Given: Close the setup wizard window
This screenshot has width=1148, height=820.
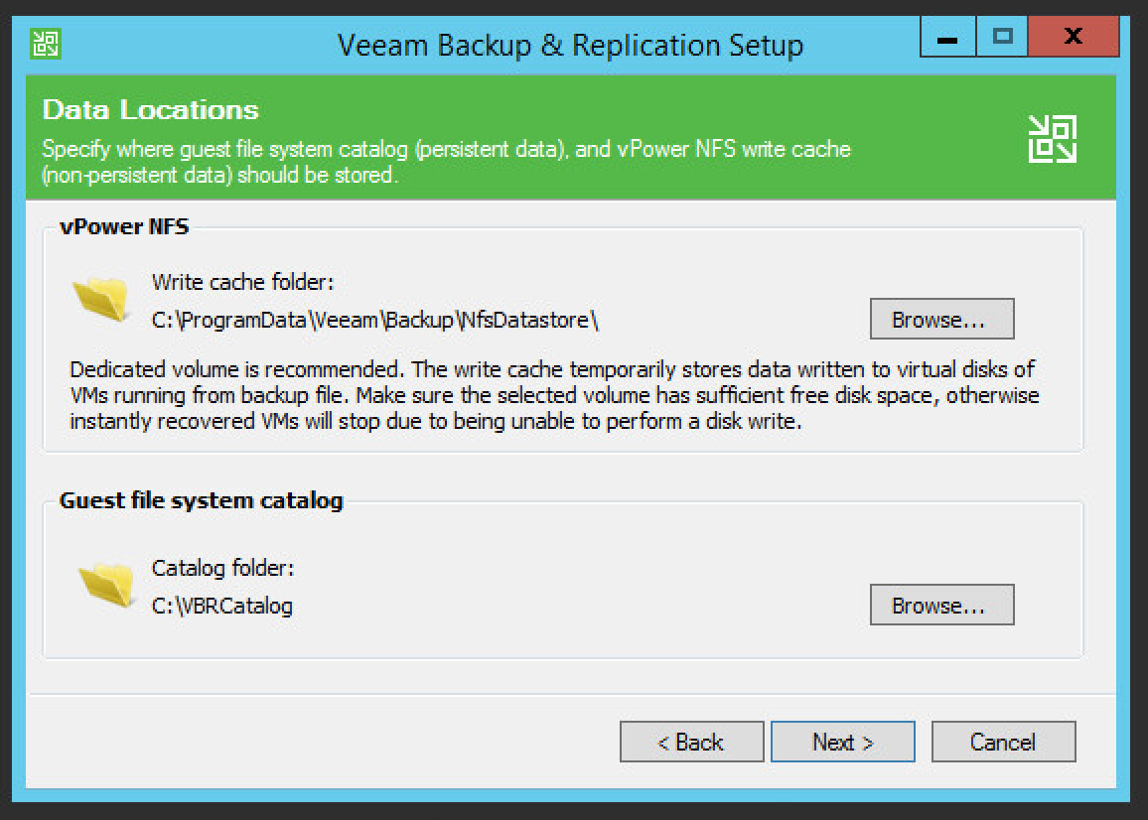Looking at the screenshot, I should [x=1072, y=39].
